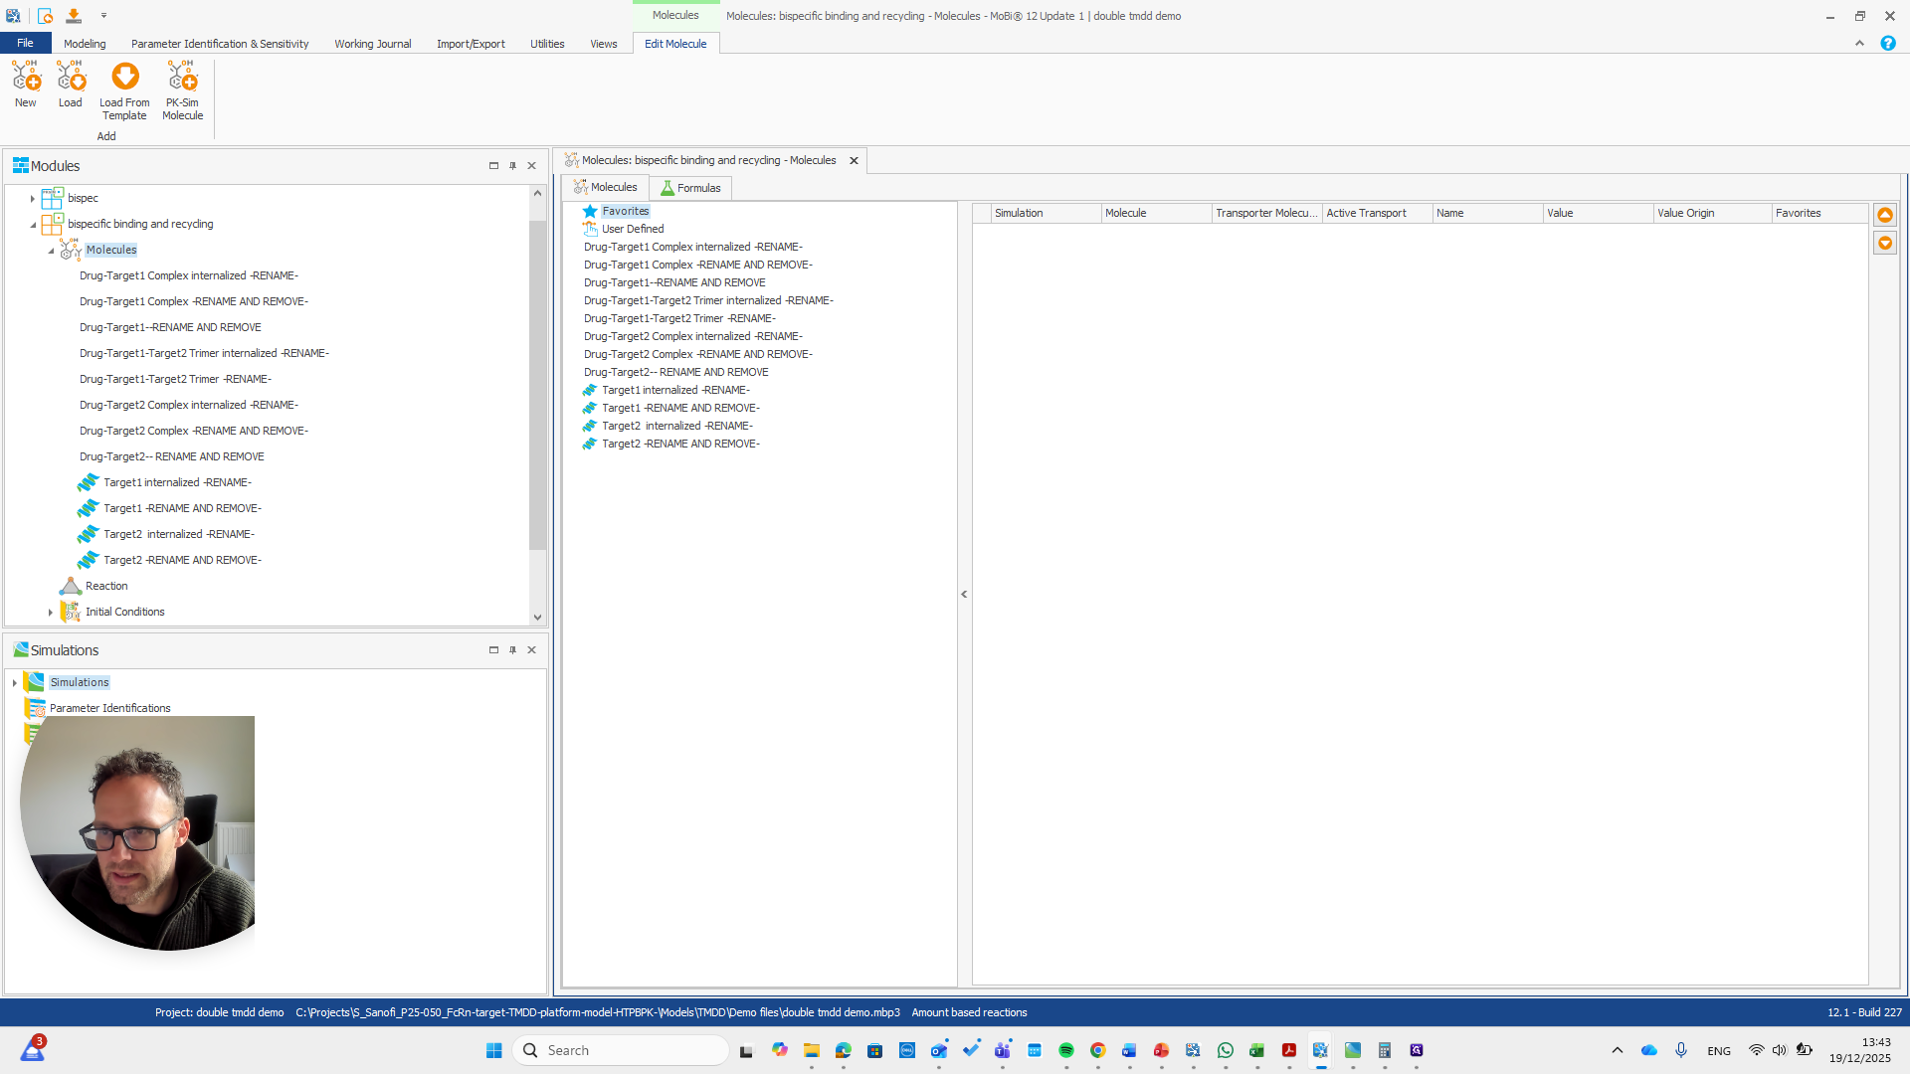
Task: Expand the bispec module node
Action: click(33, 199)
